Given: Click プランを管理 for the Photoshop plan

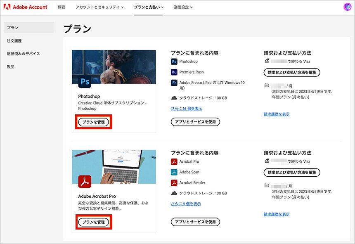Looking at the screenshot, I should 93,122.
